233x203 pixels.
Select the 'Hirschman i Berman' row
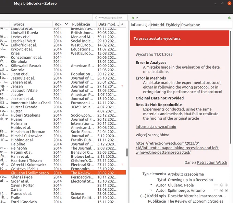coord(63,132)
